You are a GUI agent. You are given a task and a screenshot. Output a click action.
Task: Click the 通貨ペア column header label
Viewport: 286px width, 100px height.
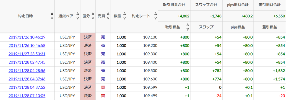click(x=66, y=16)
